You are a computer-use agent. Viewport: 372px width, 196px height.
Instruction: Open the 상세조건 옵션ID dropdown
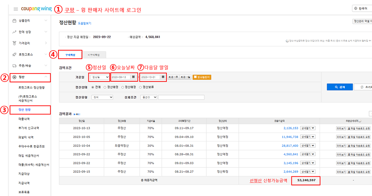(x=149, y=97)
